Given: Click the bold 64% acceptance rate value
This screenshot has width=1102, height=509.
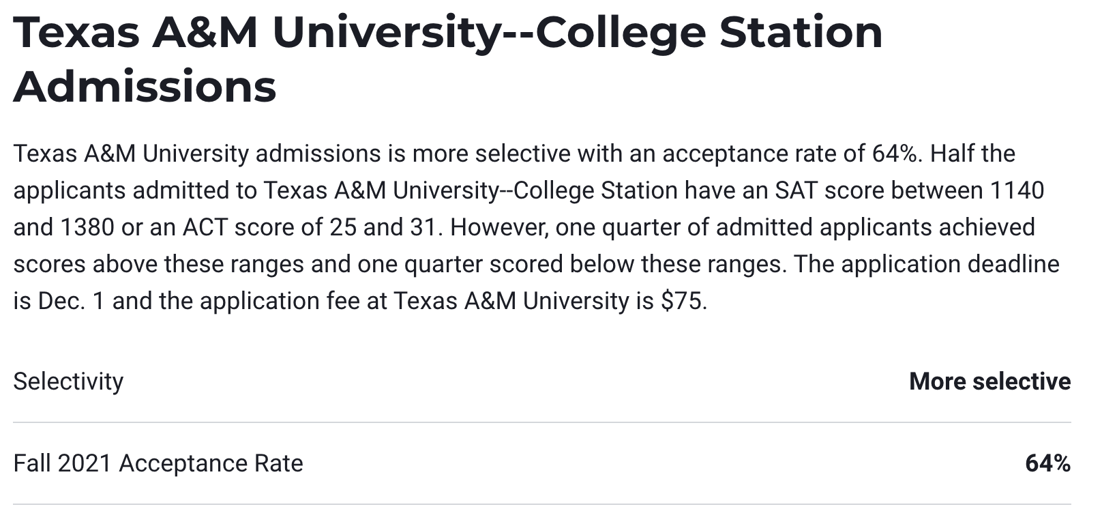Looking at the screenshot, I should [1047, 463].
